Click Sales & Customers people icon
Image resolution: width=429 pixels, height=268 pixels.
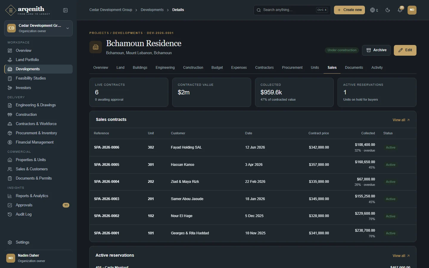pyautogui.click(x=10, y=169)
